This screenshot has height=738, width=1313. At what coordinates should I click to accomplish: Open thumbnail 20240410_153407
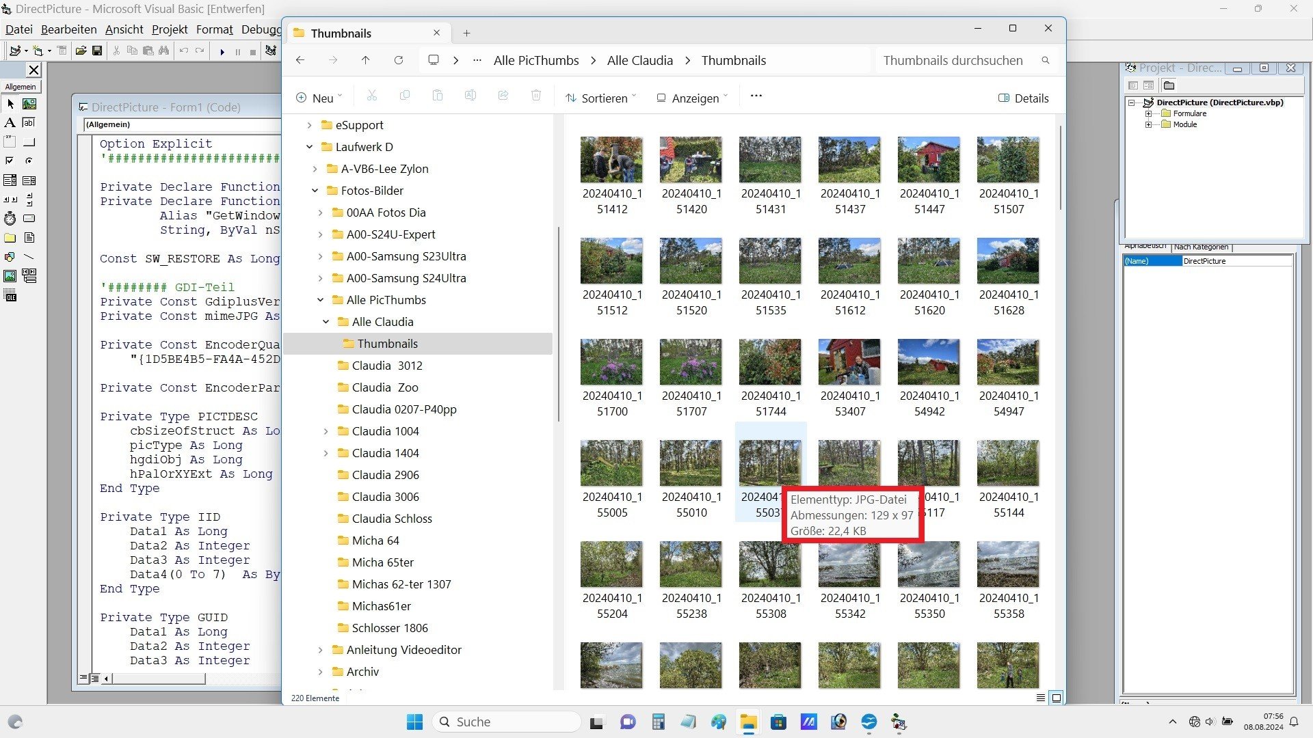pyautogui.click(x=849, y=363)
